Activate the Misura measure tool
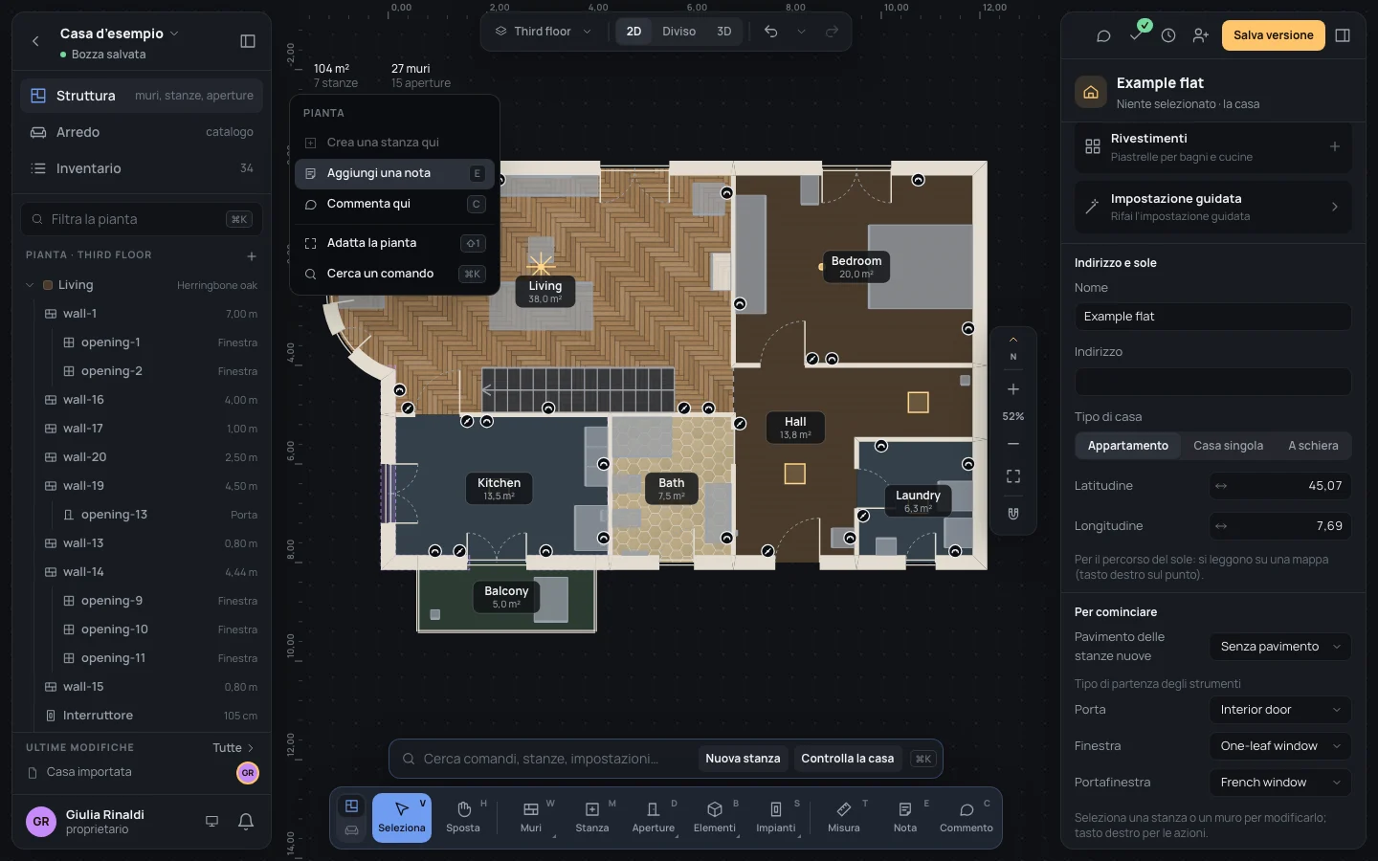The height and width of the screenshot is (861, 1378). point(844,818)
